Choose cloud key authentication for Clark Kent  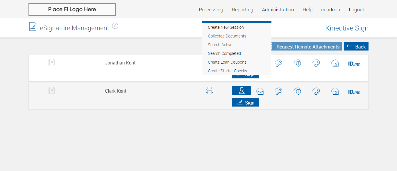tap(278, 91)
